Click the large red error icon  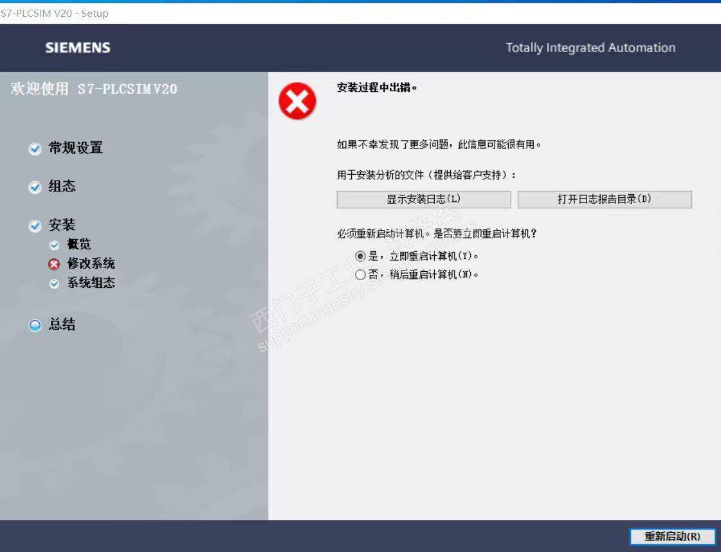coord(298,101)
